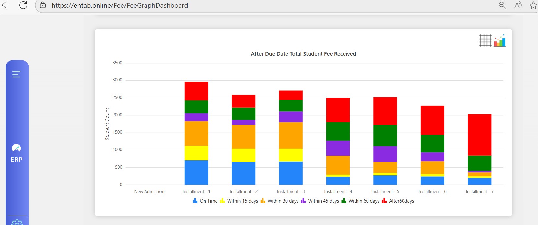Screen dimensions: 538x225
Task: Reload the page with the refresh icon
Action: 23,5
